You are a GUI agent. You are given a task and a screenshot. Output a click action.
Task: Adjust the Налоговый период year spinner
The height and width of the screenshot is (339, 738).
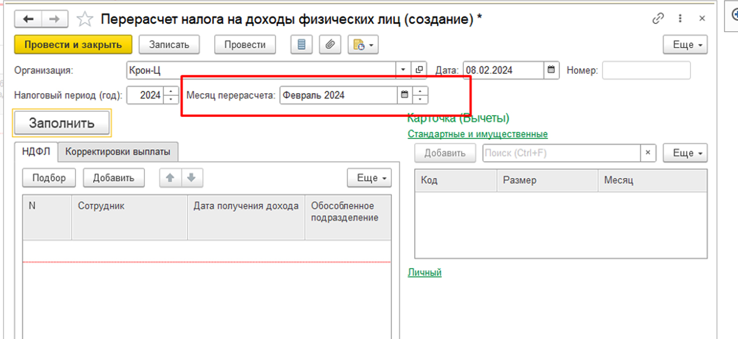click(171, 95)
